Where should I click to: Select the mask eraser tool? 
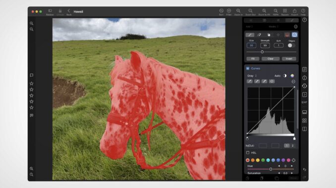point(259,35)
